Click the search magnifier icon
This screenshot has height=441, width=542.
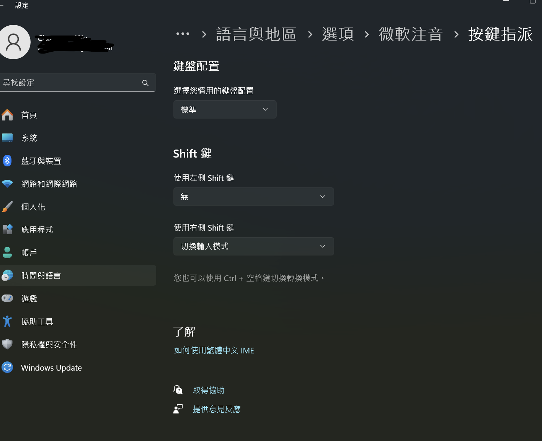click(145, 83)
